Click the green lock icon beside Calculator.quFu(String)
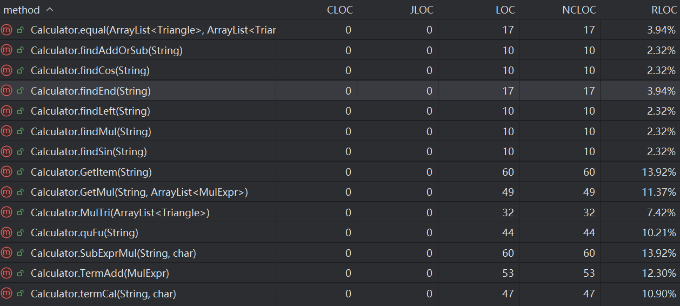 pos(20,232)
